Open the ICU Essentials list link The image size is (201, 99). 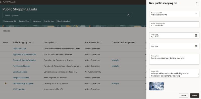pyautogui.click(x=19, y=89)
